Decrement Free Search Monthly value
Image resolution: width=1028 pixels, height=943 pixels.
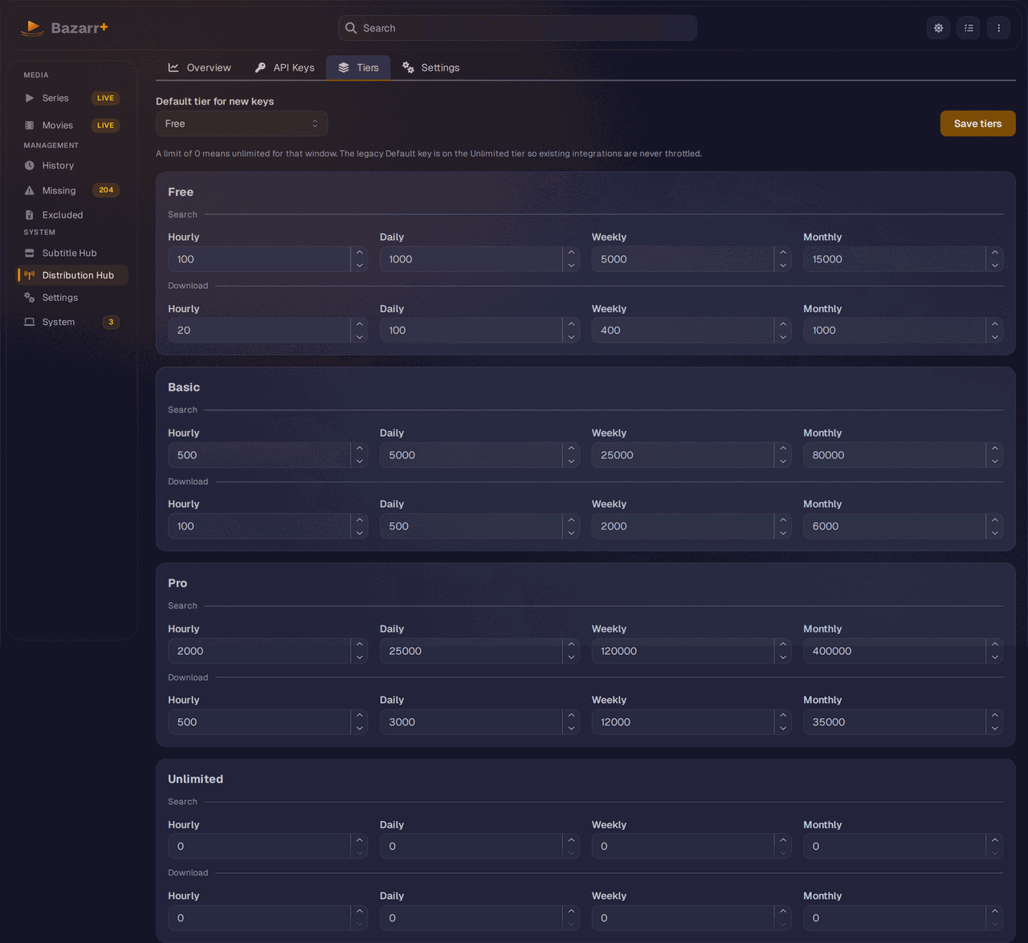coord(995,266)
